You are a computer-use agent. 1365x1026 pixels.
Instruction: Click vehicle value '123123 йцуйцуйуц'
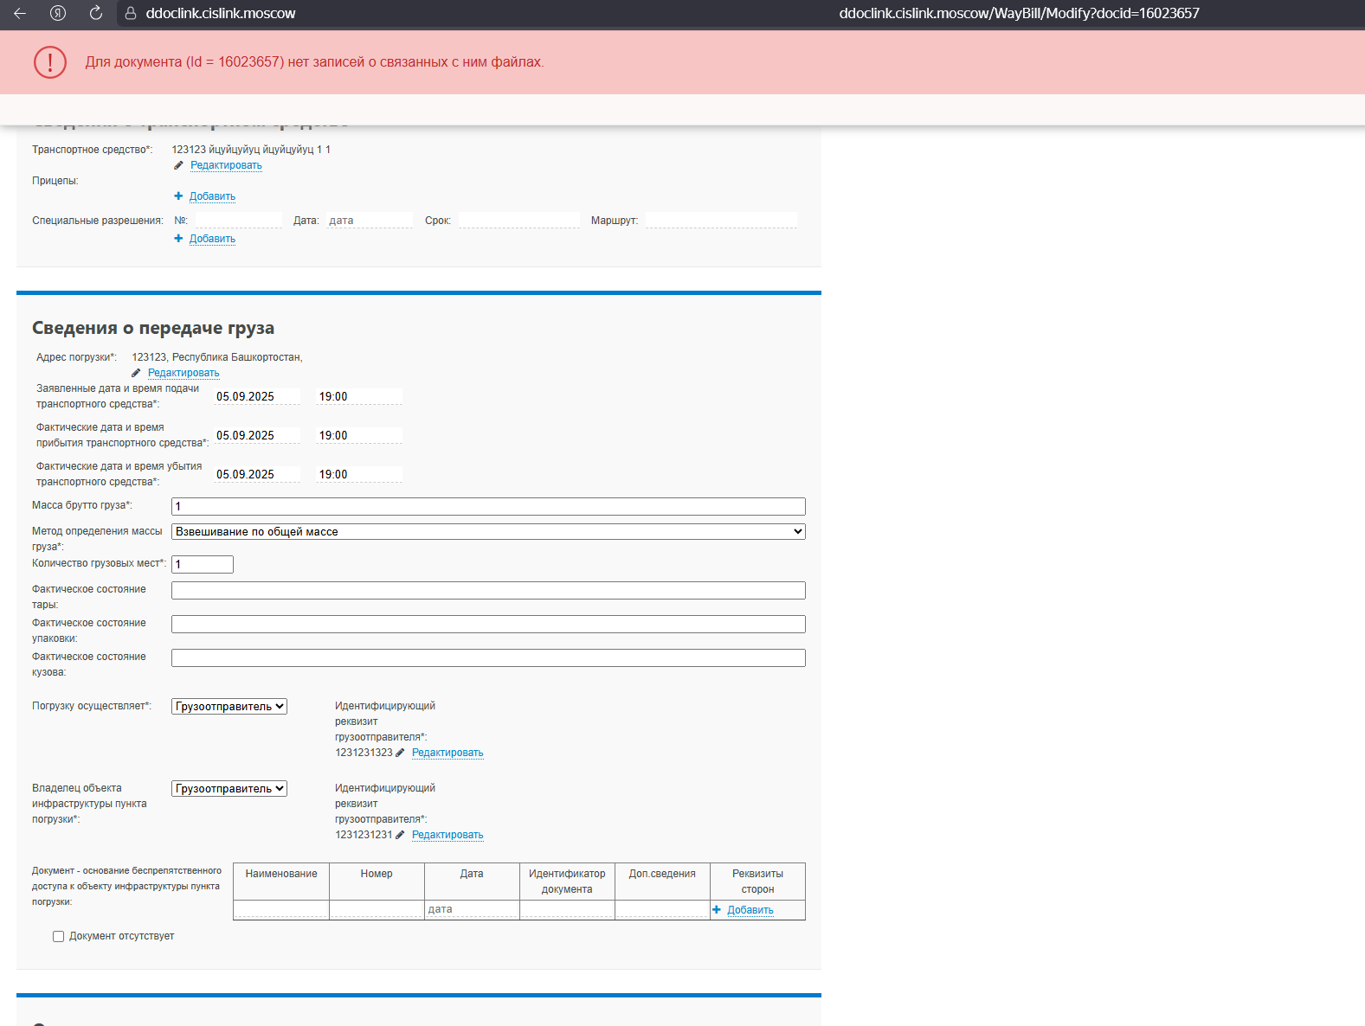click(251, 150)
